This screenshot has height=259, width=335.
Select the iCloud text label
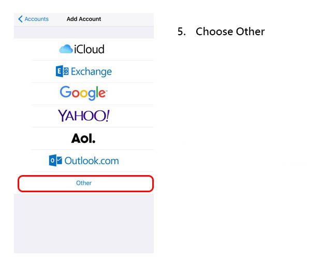pos(89,49)
